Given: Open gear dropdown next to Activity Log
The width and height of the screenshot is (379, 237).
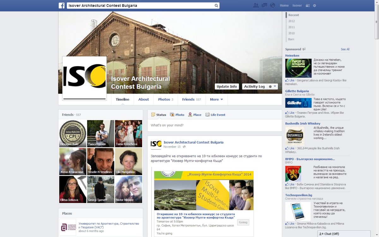Looking at the screenshot, I should click(x=273, y=87).
